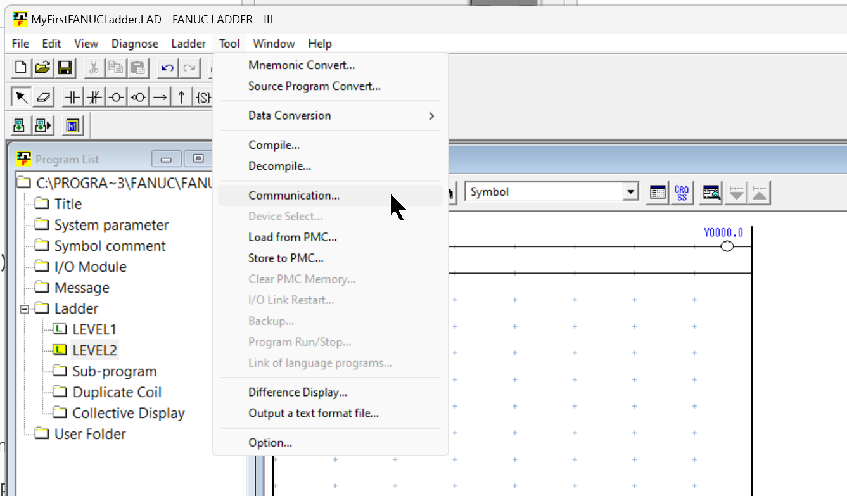
Task: Choose Compile from the Tool menu
Action: click(329, 145)
